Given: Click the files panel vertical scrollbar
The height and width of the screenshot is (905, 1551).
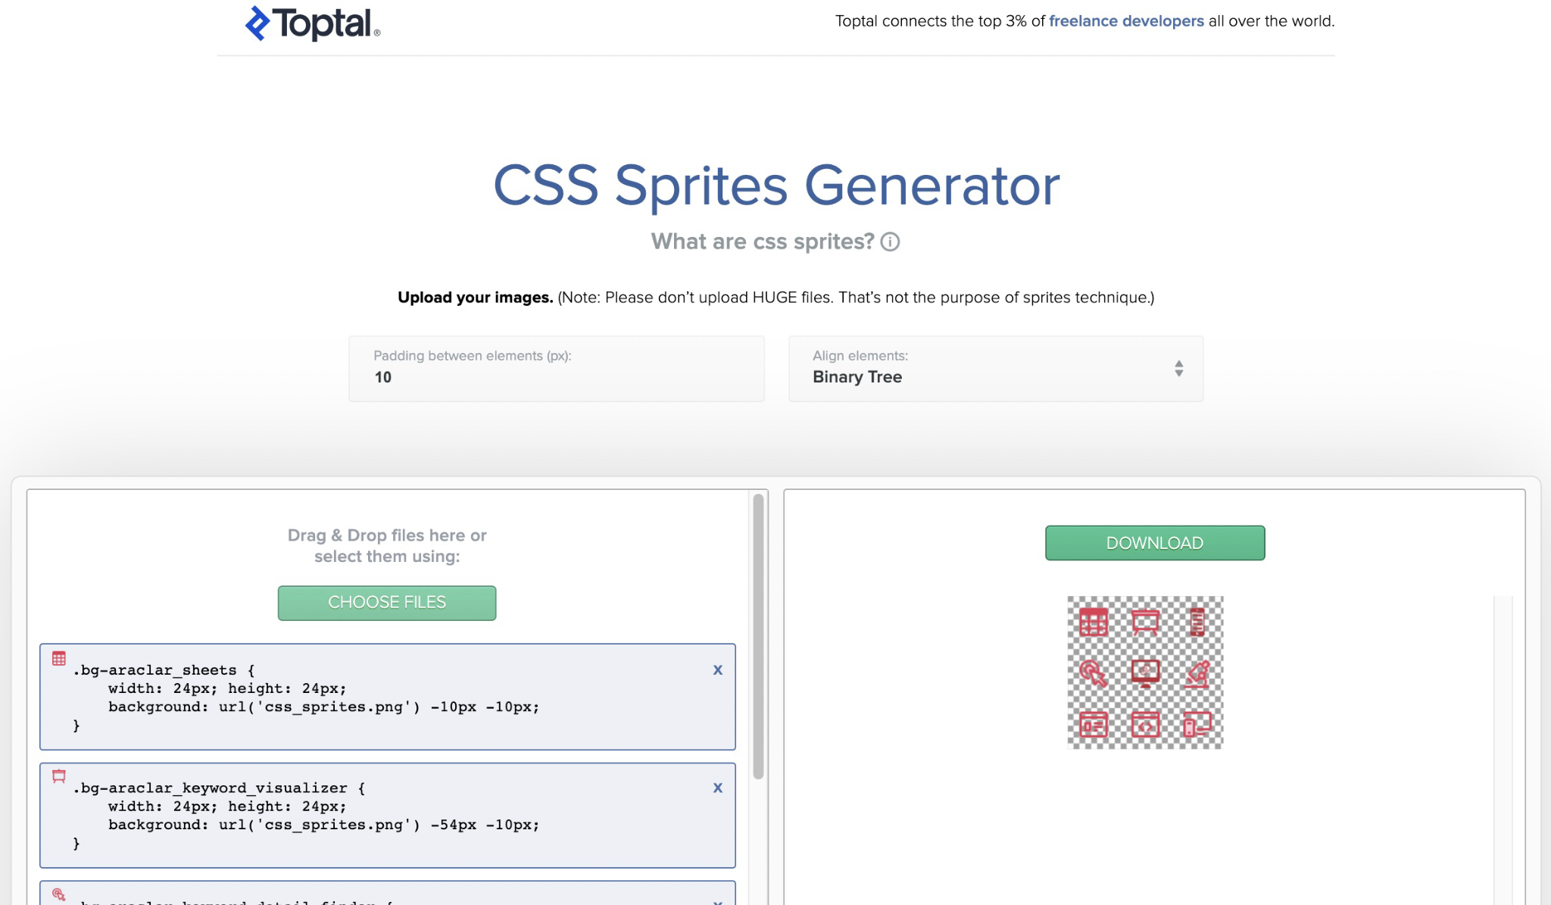Looking at the screenshot, I should [758, 636].
